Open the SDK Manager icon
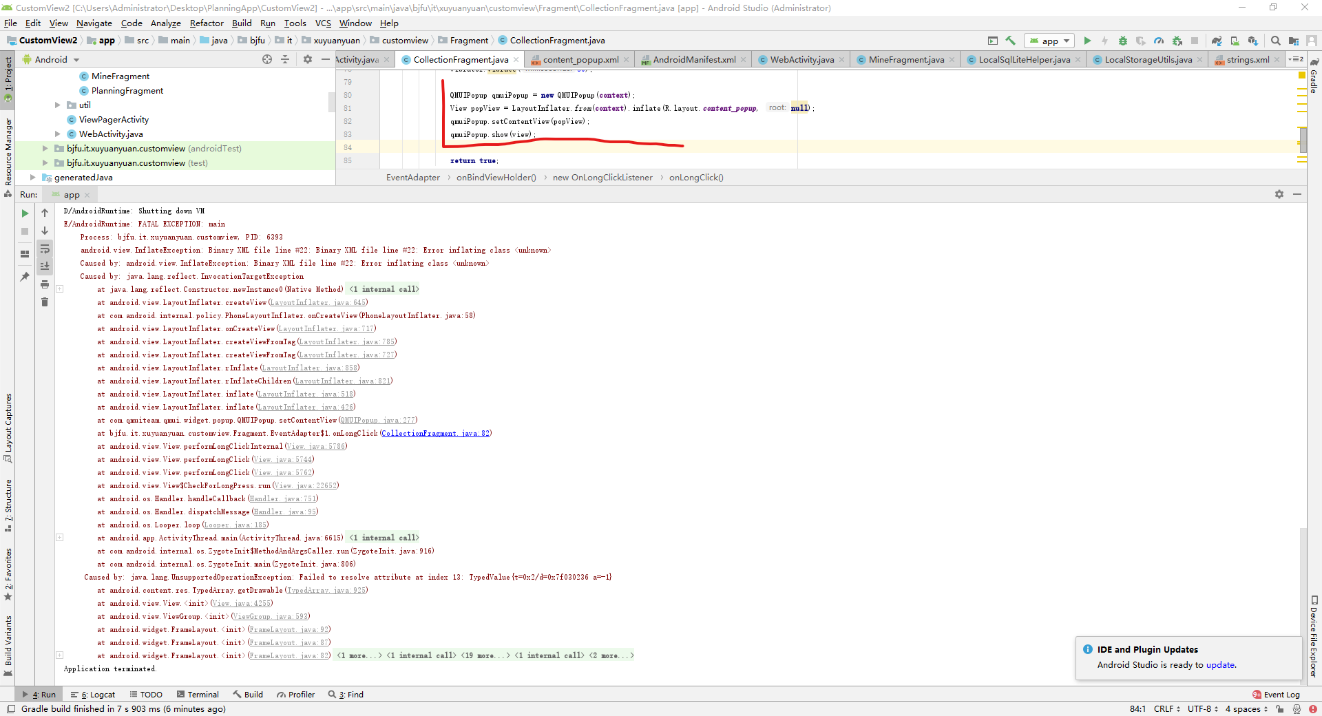Image resolution: width=1322 pixels, height=716 pixels. pos(1252,41)
